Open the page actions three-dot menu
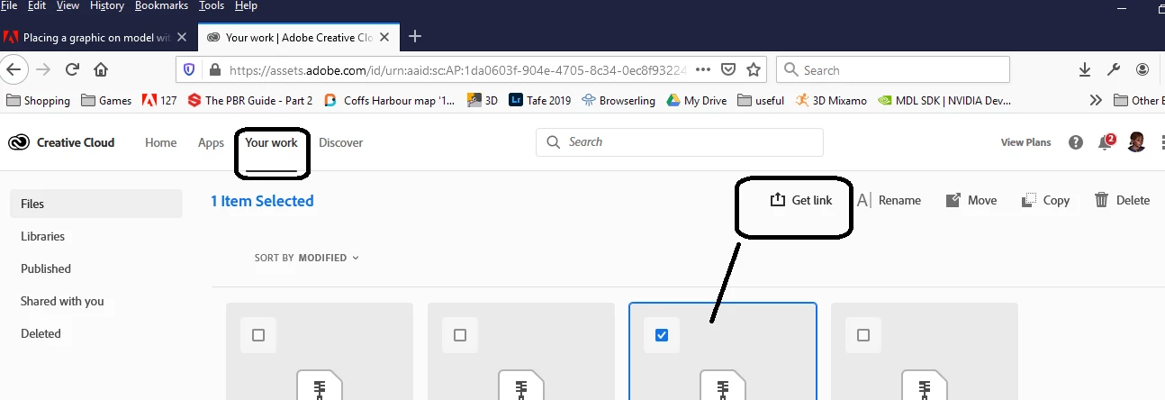 703,69
